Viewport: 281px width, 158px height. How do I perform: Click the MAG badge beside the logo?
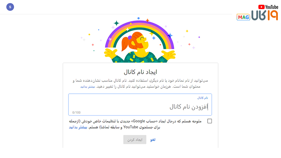[243, 17]
